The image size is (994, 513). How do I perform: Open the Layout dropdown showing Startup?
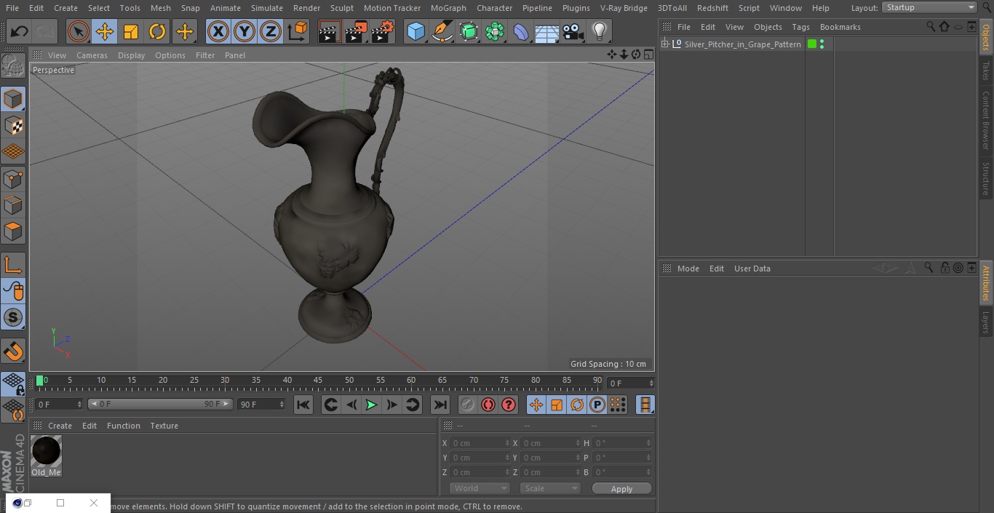coord(929,7)
